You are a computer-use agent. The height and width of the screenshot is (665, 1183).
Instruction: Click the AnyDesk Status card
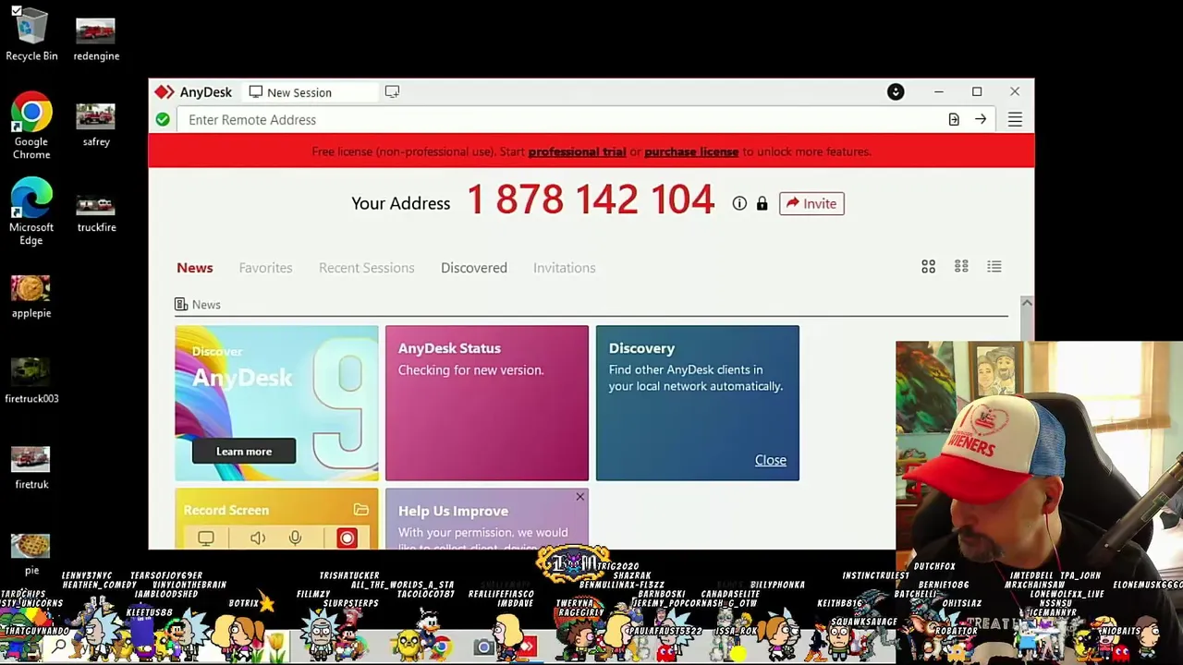(487, 403)
